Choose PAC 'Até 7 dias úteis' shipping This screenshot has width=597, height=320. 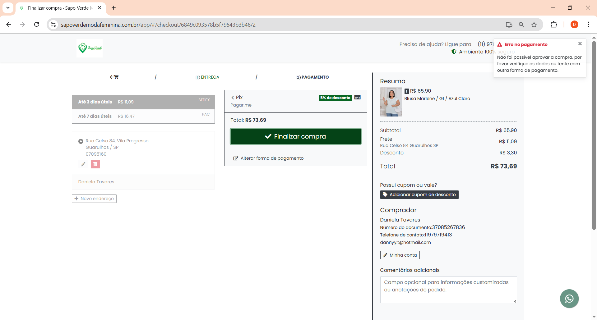pyautogui.click(x=143, y=116)
